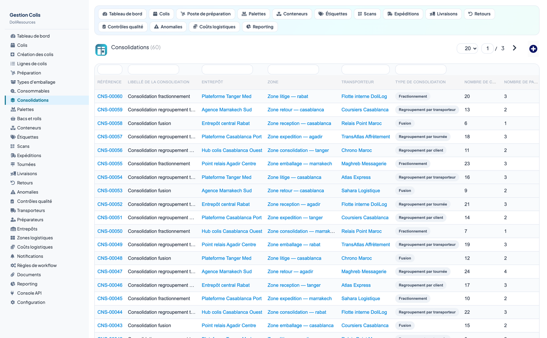Click the Expéditions truck icon in the sidebar
The width and height of the screenshot is (547, 338).
[13, 155]
